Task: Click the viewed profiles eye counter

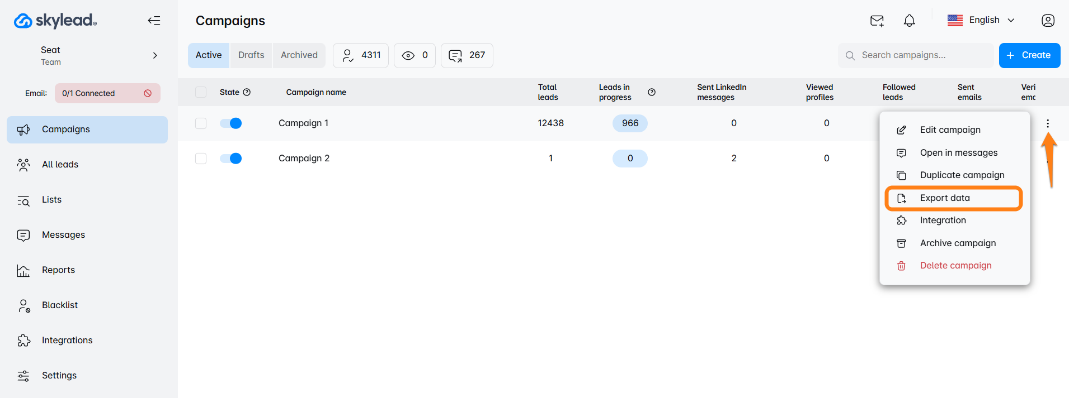Action: [415, 55]
